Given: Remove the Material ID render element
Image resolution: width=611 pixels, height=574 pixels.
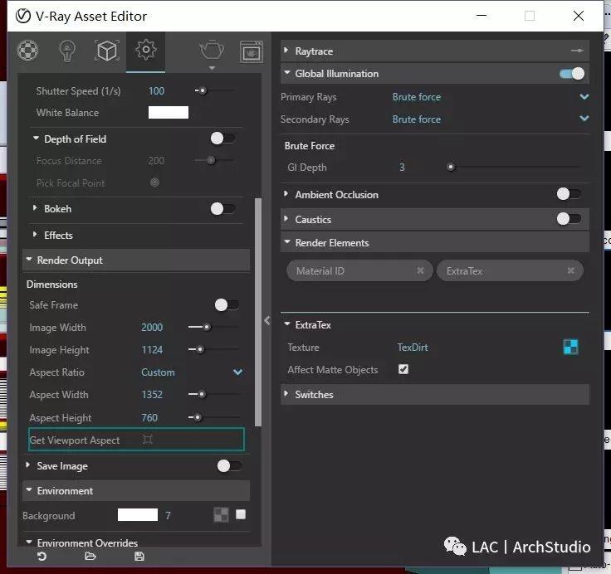Looking at the screenshot, I should click(420, 270).
